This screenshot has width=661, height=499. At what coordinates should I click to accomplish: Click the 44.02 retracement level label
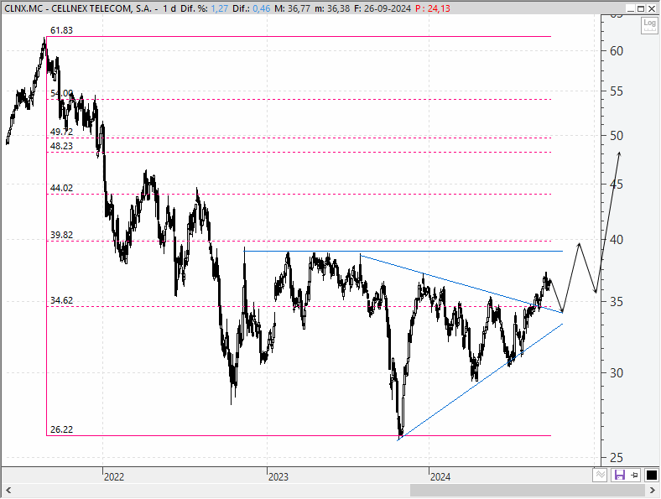(x=61, y=188)
